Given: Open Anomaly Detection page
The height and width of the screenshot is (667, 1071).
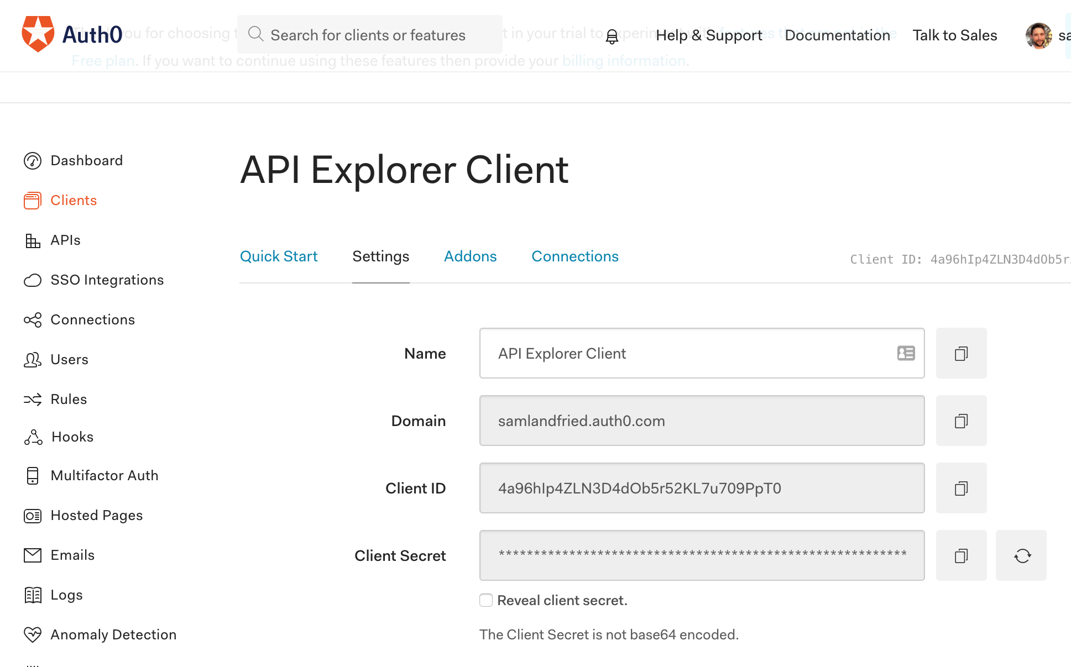Looking at the screenshot, I should pyautogui.click(x=113, y=635).
